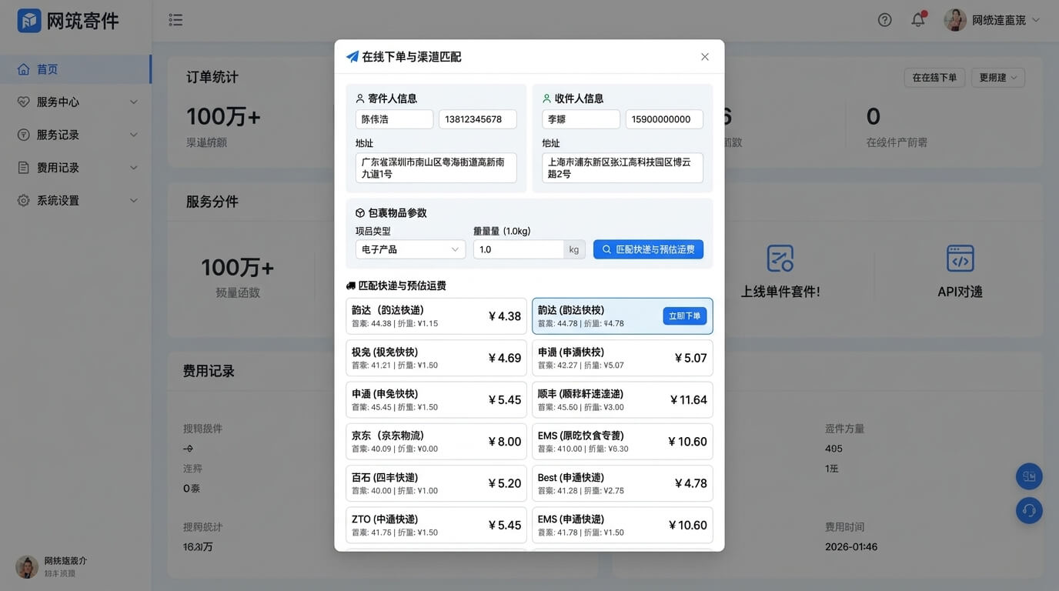Click the user avatar in top bar
This screenshot has width=1059, height=591.
[955, 20]
